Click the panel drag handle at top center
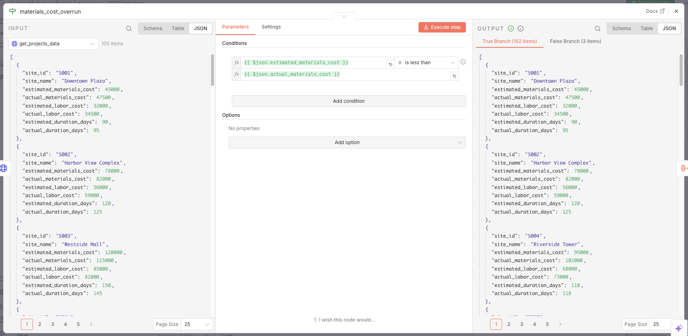Viewport: 688px width, 336px height. point(344,16)
